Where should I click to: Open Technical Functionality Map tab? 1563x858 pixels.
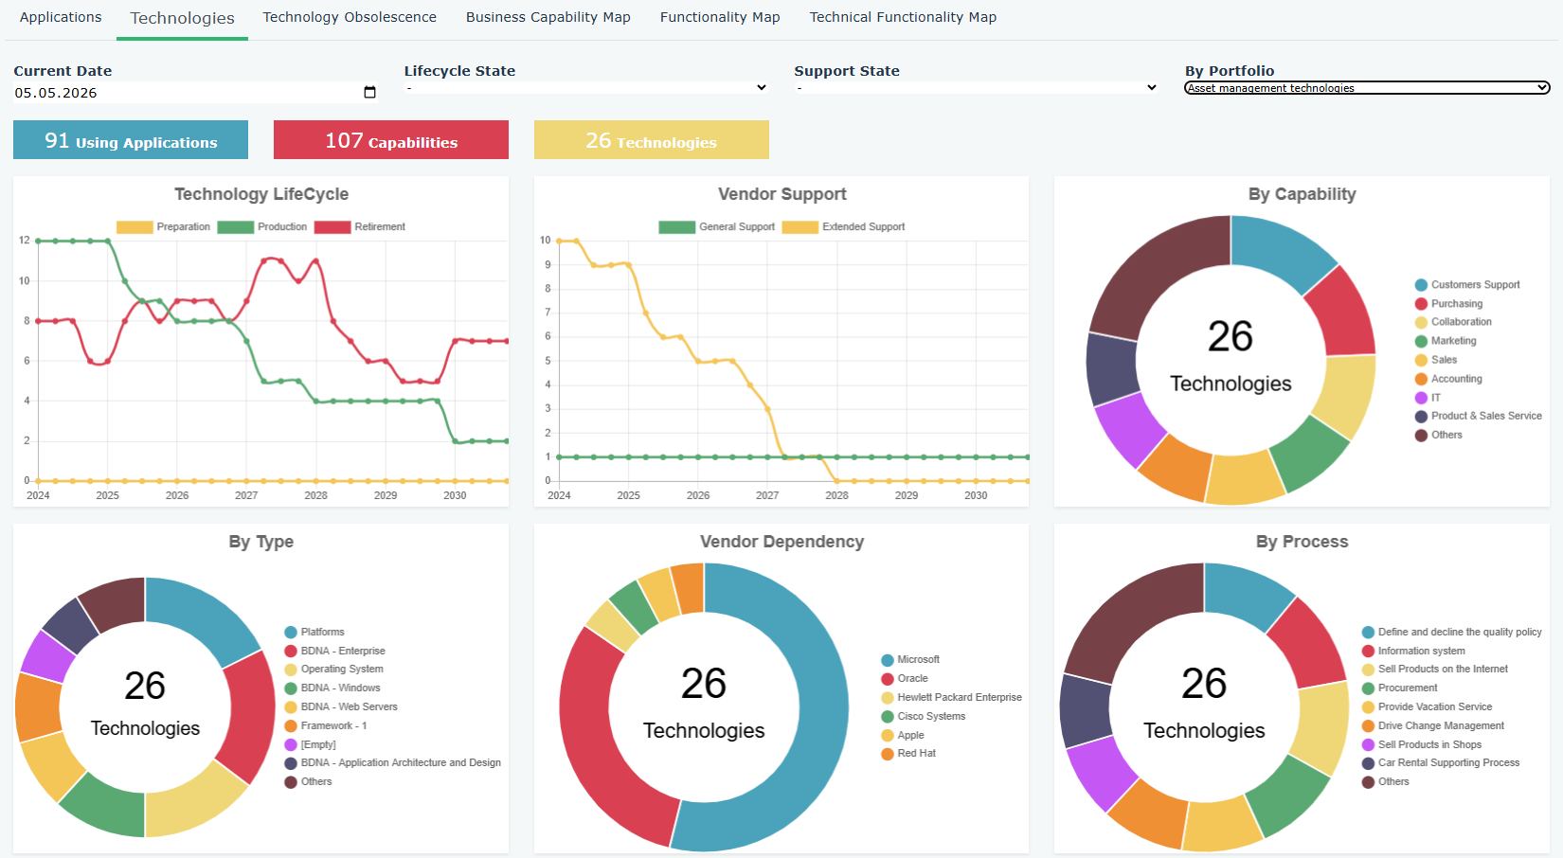click(x=903, y=17)
